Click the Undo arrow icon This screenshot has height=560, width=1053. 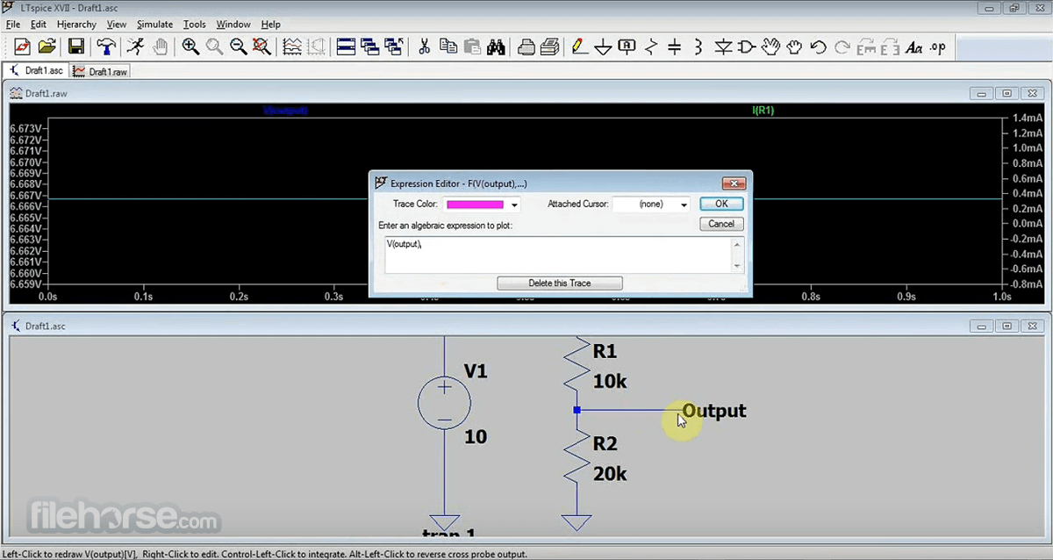(818, 47)
